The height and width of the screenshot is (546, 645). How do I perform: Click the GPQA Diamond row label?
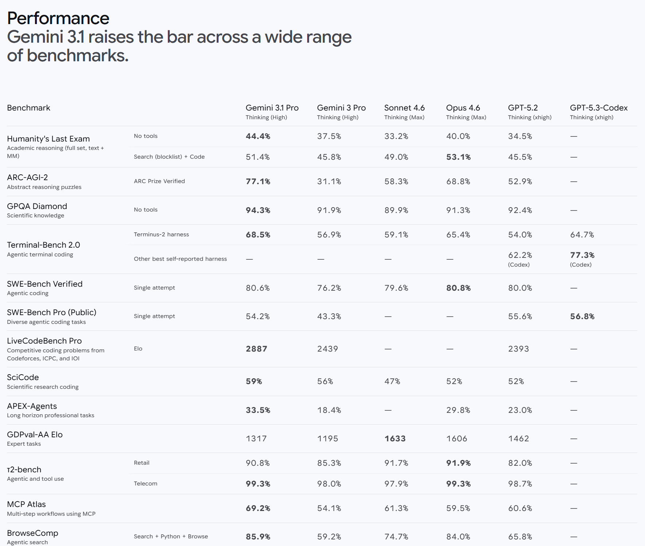pyautogui.click(x=37, y=206)
